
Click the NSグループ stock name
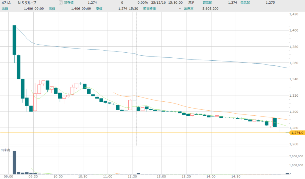pos(27,3)
